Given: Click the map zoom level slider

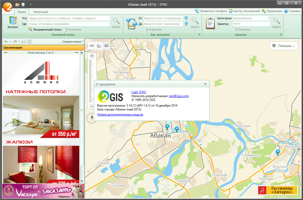Looking at the screenshot, I should 92,80.
